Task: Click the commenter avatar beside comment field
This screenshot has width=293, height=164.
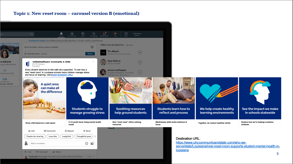Action: [x=26, y=143]
